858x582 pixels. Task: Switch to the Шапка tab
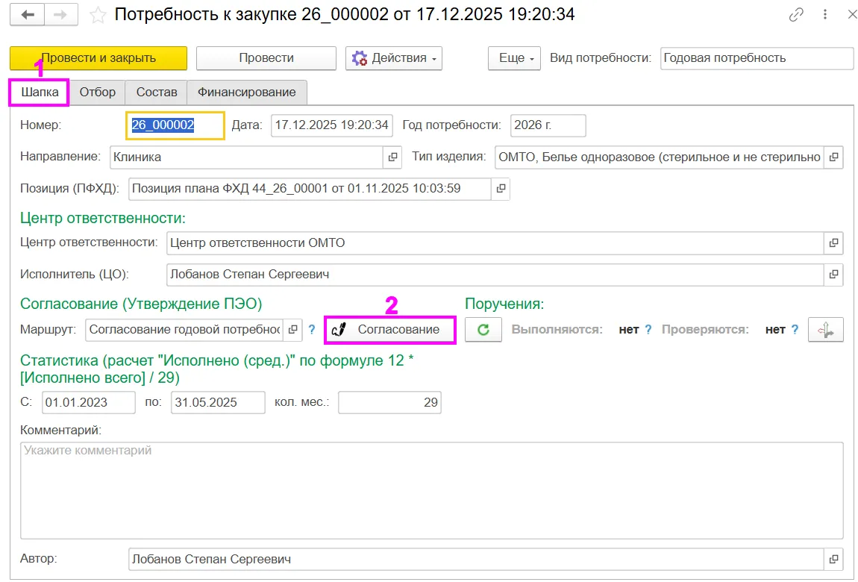point(40,93)
